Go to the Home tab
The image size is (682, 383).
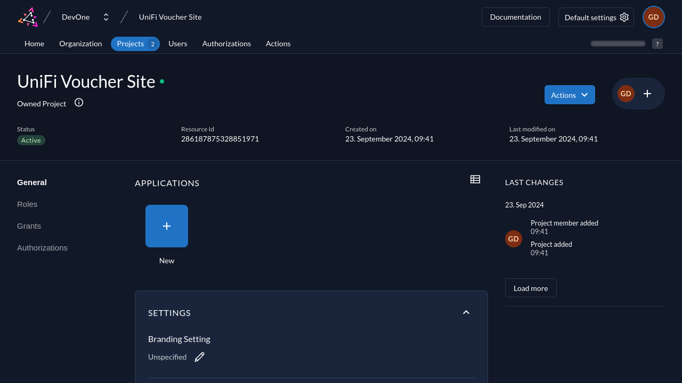[x=34, y=44]
